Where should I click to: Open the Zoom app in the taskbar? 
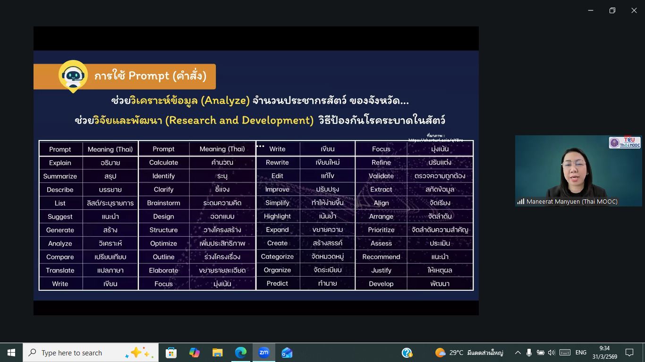(x=263, y=353)
